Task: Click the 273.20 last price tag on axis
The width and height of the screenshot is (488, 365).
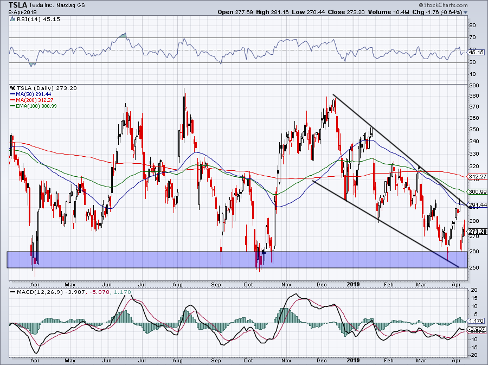Action: [477, 232]
